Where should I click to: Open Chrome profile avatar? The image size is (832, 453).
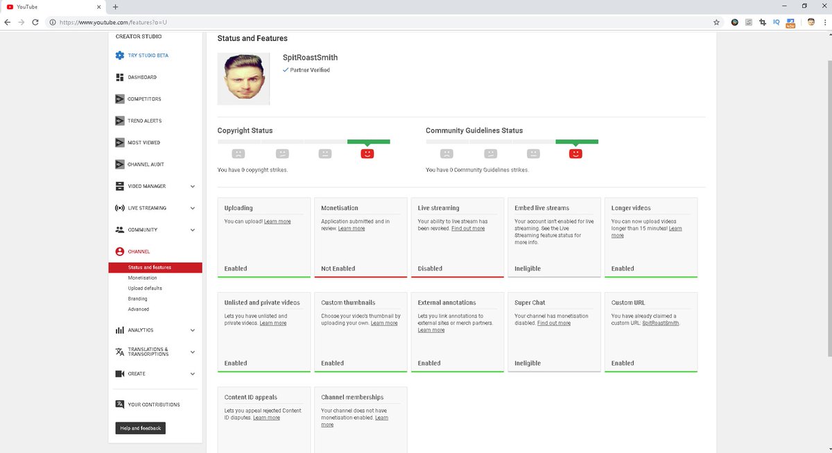(x=811, y=22)
